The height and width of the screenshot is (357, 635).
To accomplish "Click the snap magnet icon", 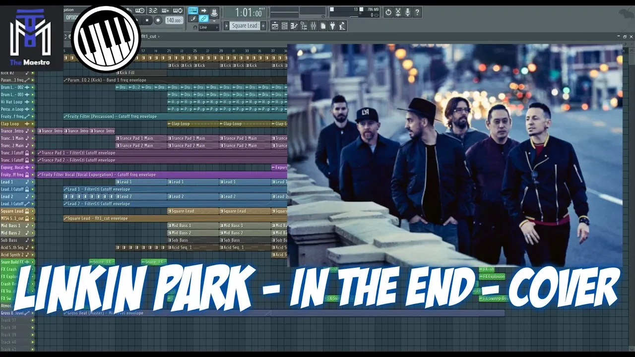I will pyautogui.click(x=195, y=27).
